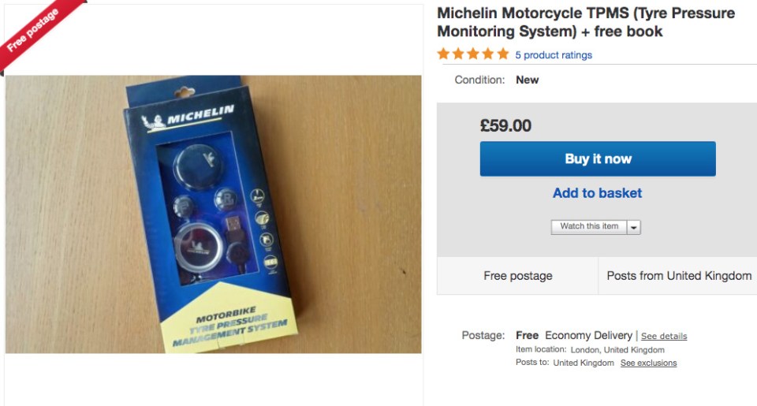Click the first orange rating star

tap(443, 54)
